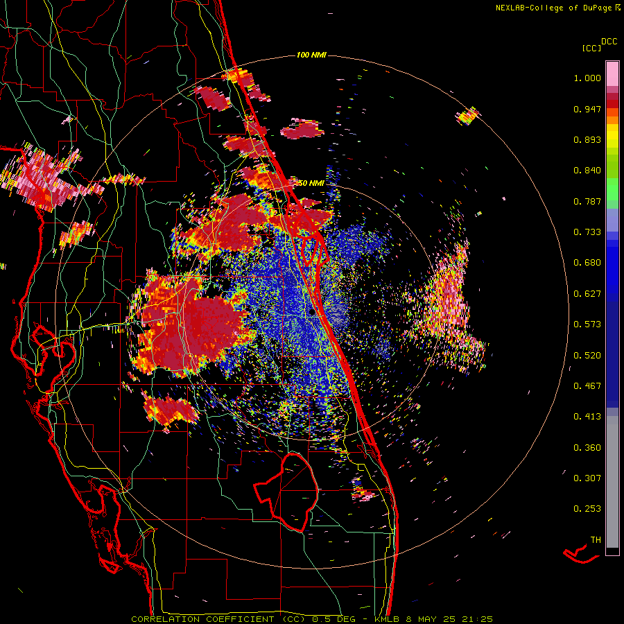Viewport: 624px width, 624px height.
Task: Select the 0.840 scale value
Action: point(587,171)
